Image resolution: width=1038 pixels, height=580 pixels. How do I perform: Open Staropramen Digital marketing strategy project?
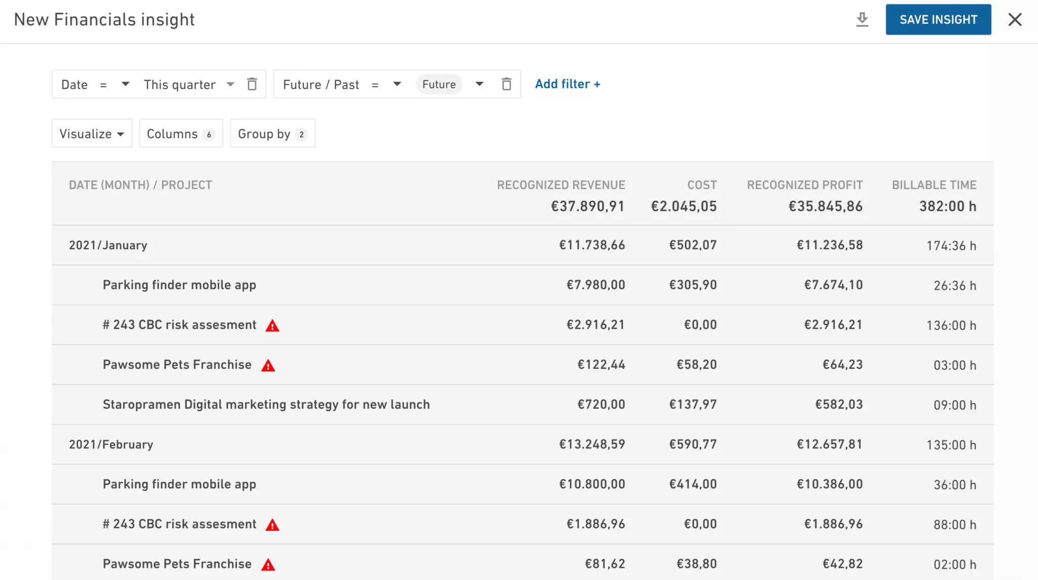266,405
